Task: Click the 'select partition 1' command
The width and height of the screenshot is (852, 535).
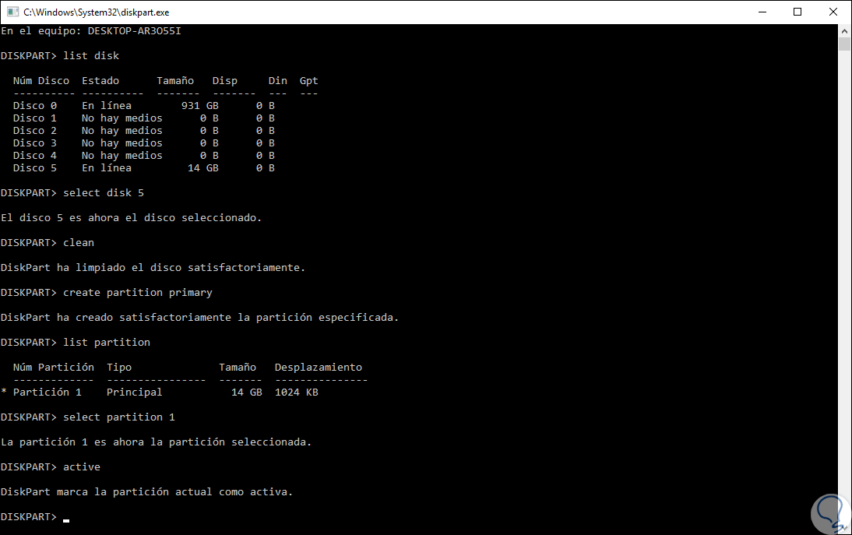Action: (x=119, y=417)
